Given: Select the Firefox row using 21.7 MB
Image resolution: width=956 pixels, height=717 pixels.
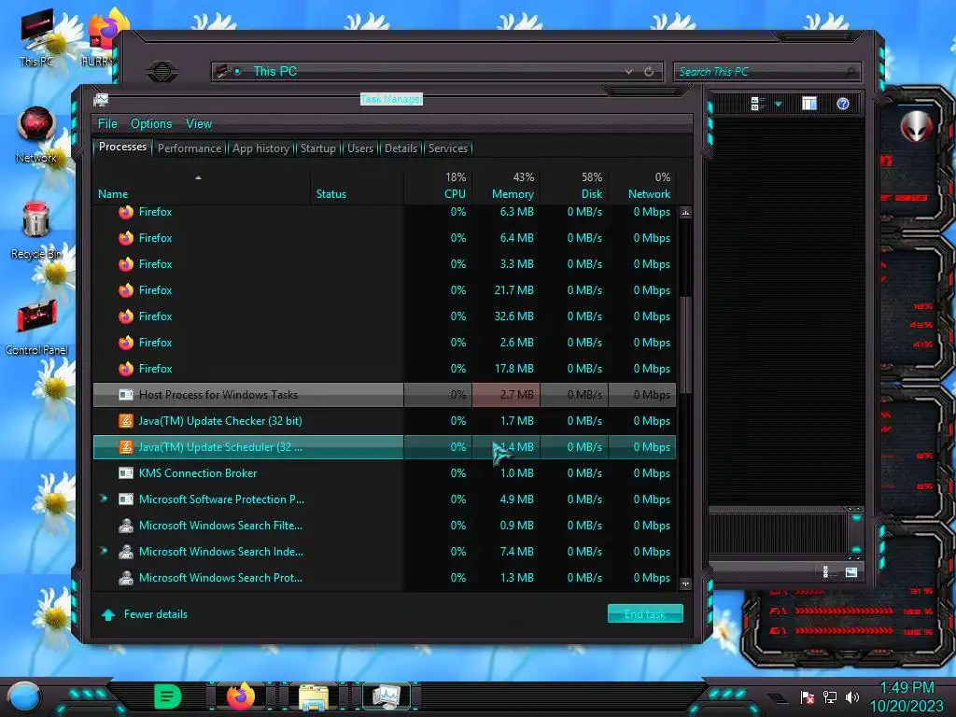Looking at the screenshot, I should pyautogui.click(x=384, y=290).
